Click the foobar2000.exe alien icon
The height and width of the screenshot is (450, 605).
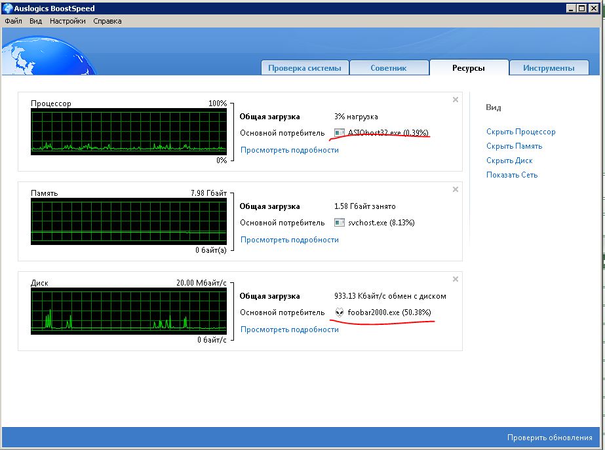[x=339, y=312]
